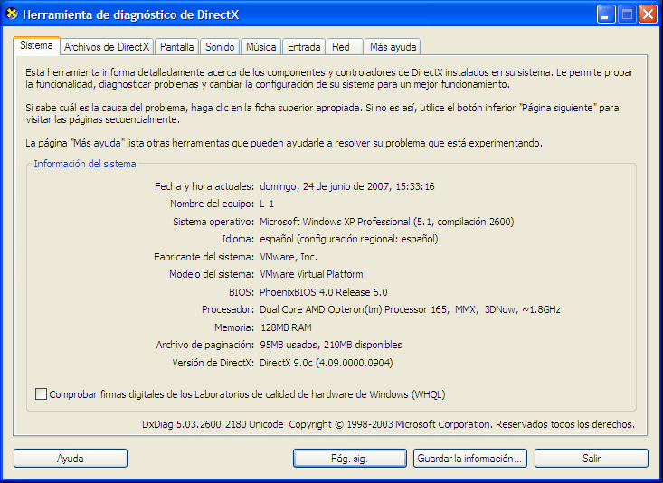Click the 'Sistema operativo:' label
663x483 pixels.
213,222
